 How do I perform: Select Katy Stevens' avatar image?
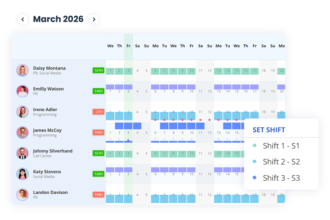[22, 174]
